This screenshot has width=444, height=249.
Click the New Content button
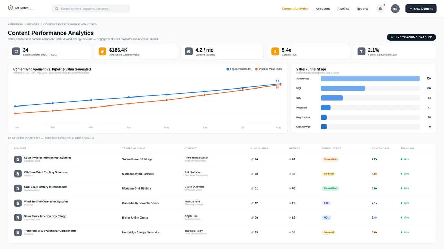pos(421,9)
